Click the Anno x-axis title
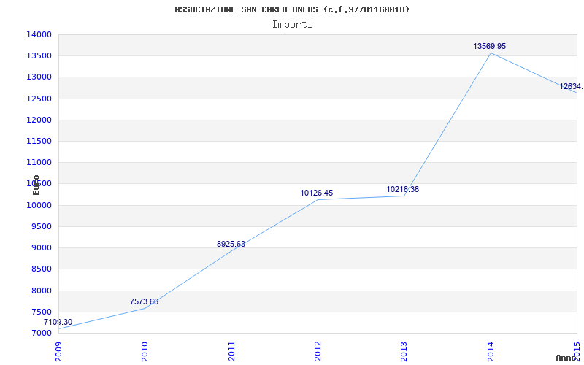 point(566,358)
